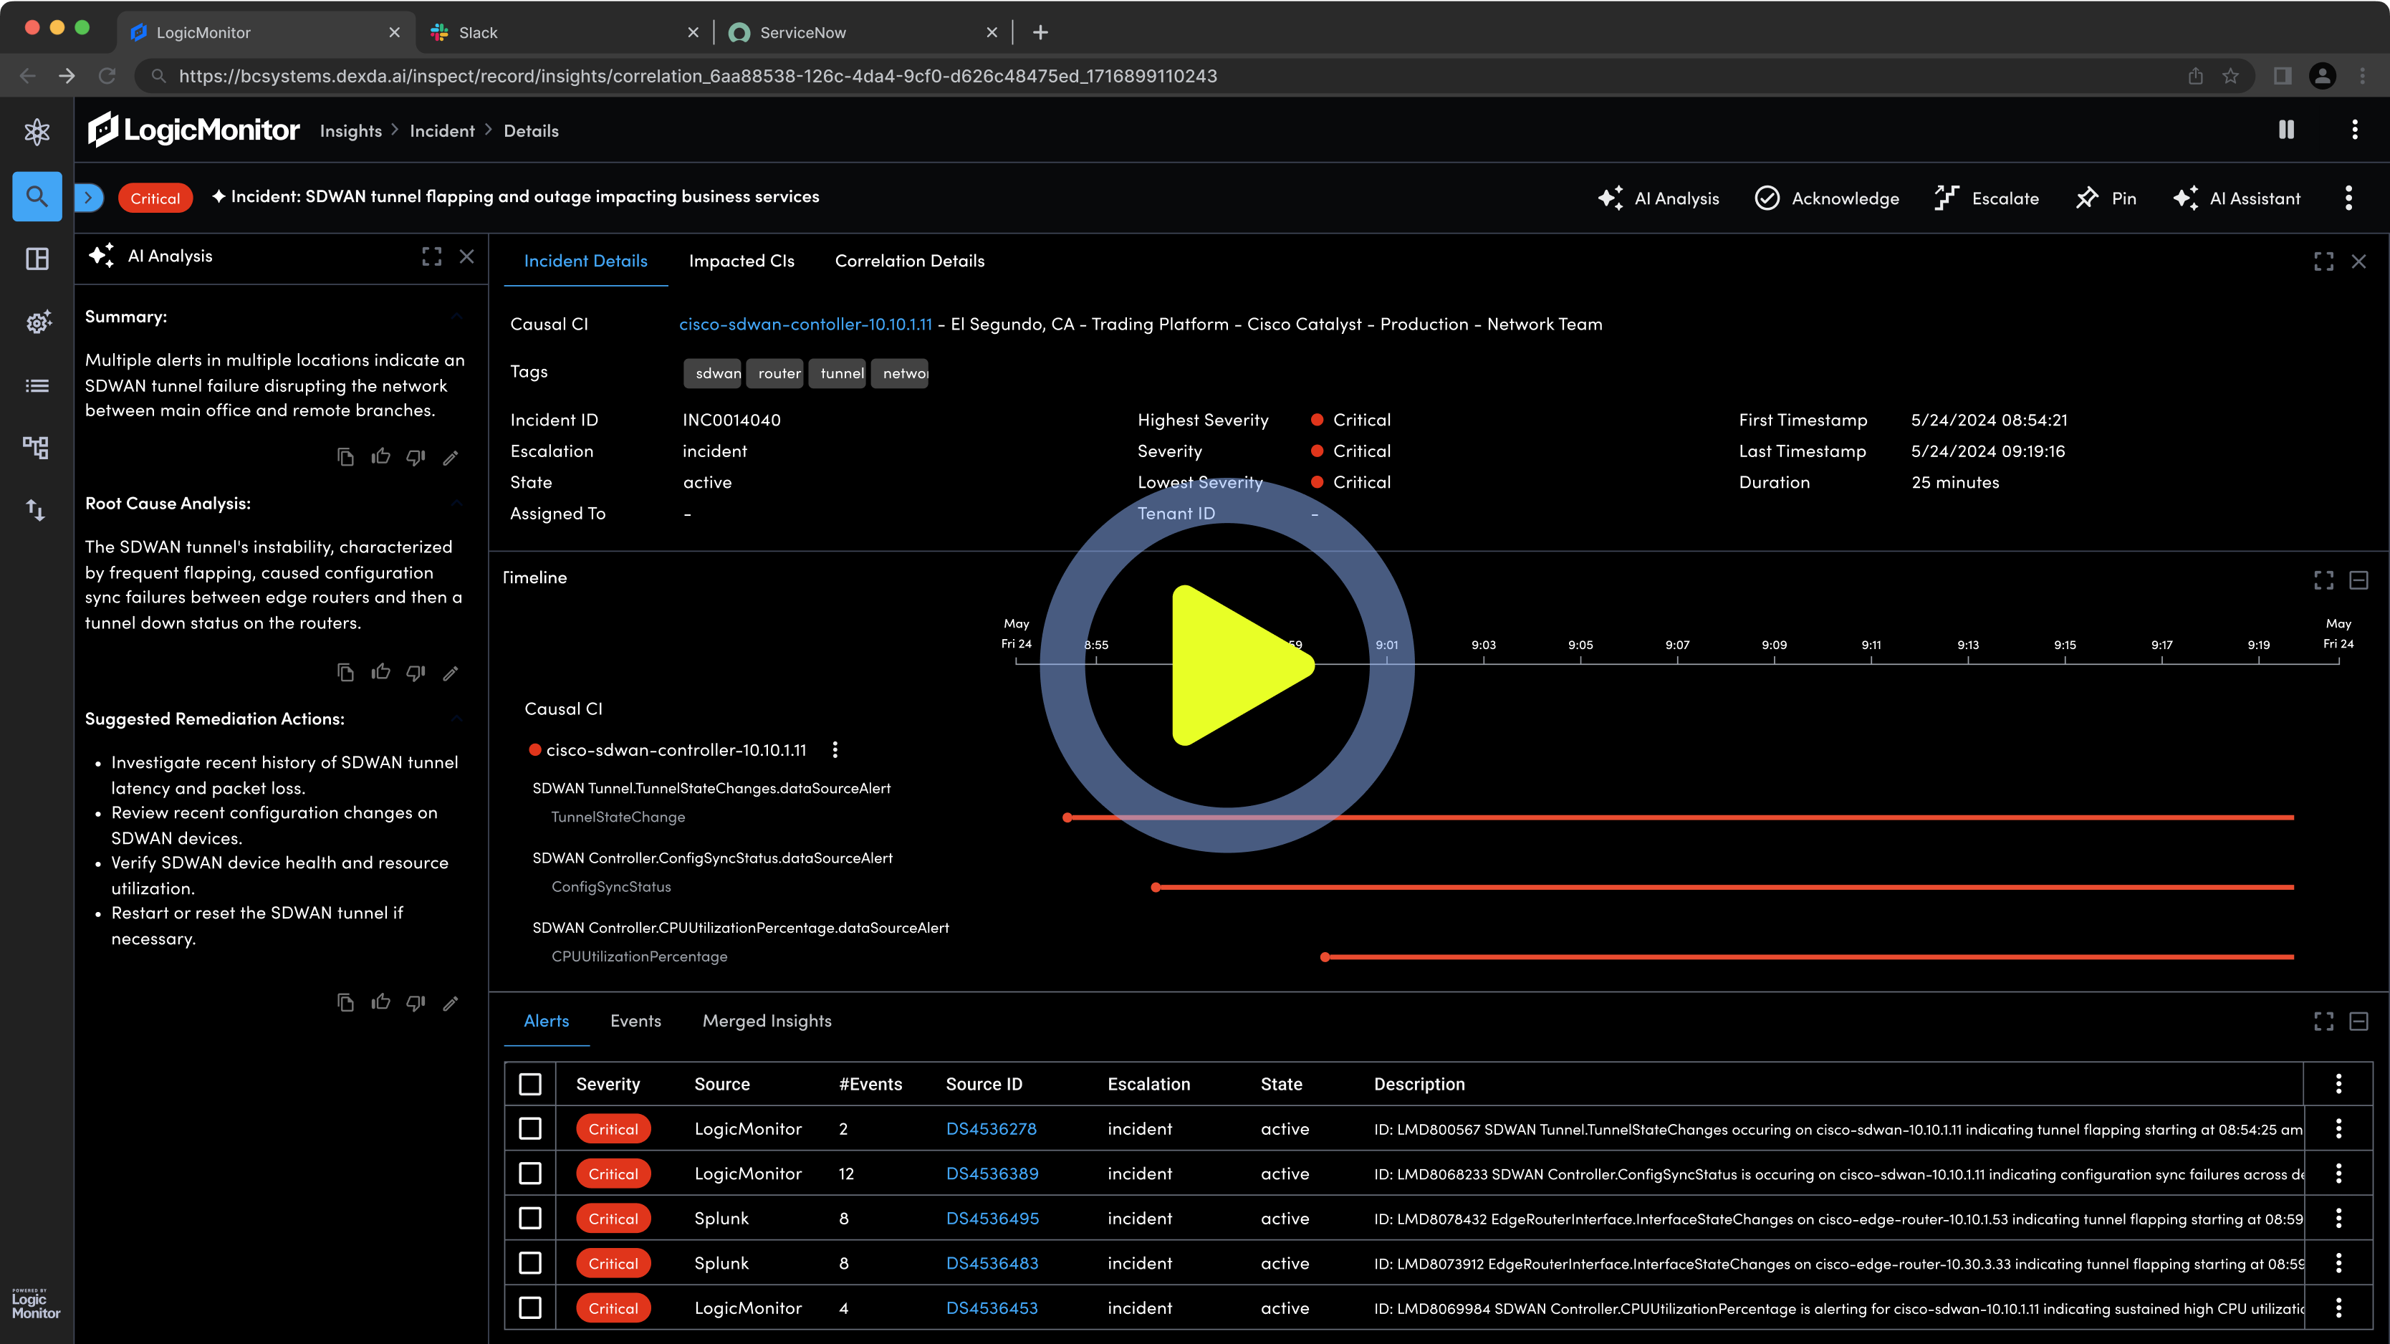
Task: Open the cisco-sdwan-controller timeline row menu
Action: pyautogui.click(x=835, y=749)
